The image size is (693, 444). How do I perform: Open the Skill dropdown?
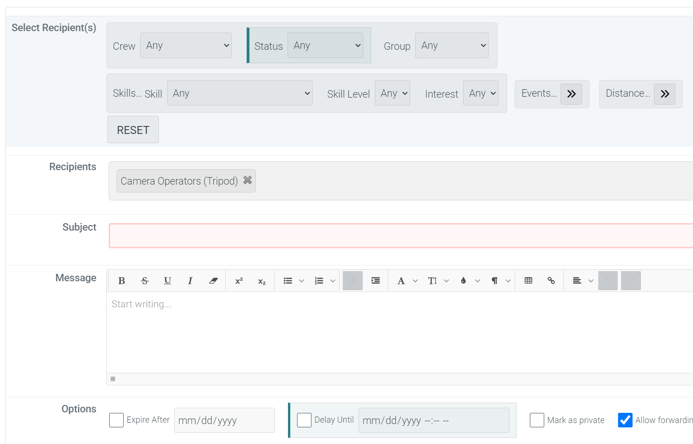click(x=240, y=93)
